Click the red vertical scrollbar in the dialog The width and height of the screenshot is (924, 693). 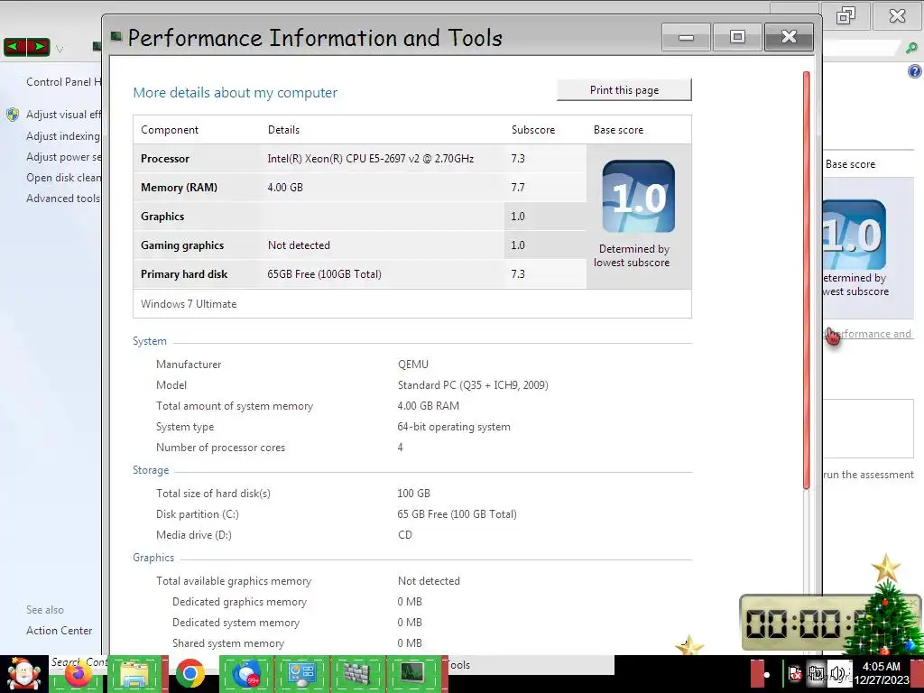(x=806, y=280)
